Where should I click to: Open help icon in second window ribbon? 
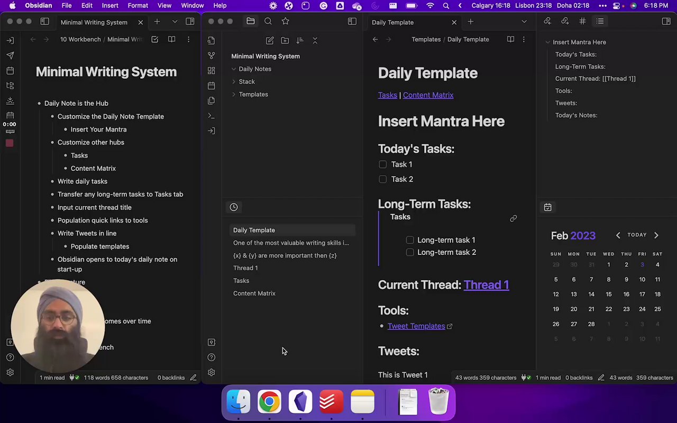click(212, 357)
